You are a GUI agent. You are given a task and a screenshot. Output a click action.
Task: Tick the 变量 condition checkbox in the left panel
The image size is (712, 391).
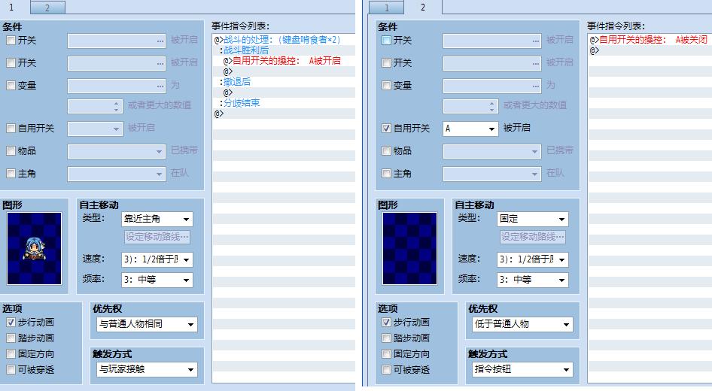point(11,85)
